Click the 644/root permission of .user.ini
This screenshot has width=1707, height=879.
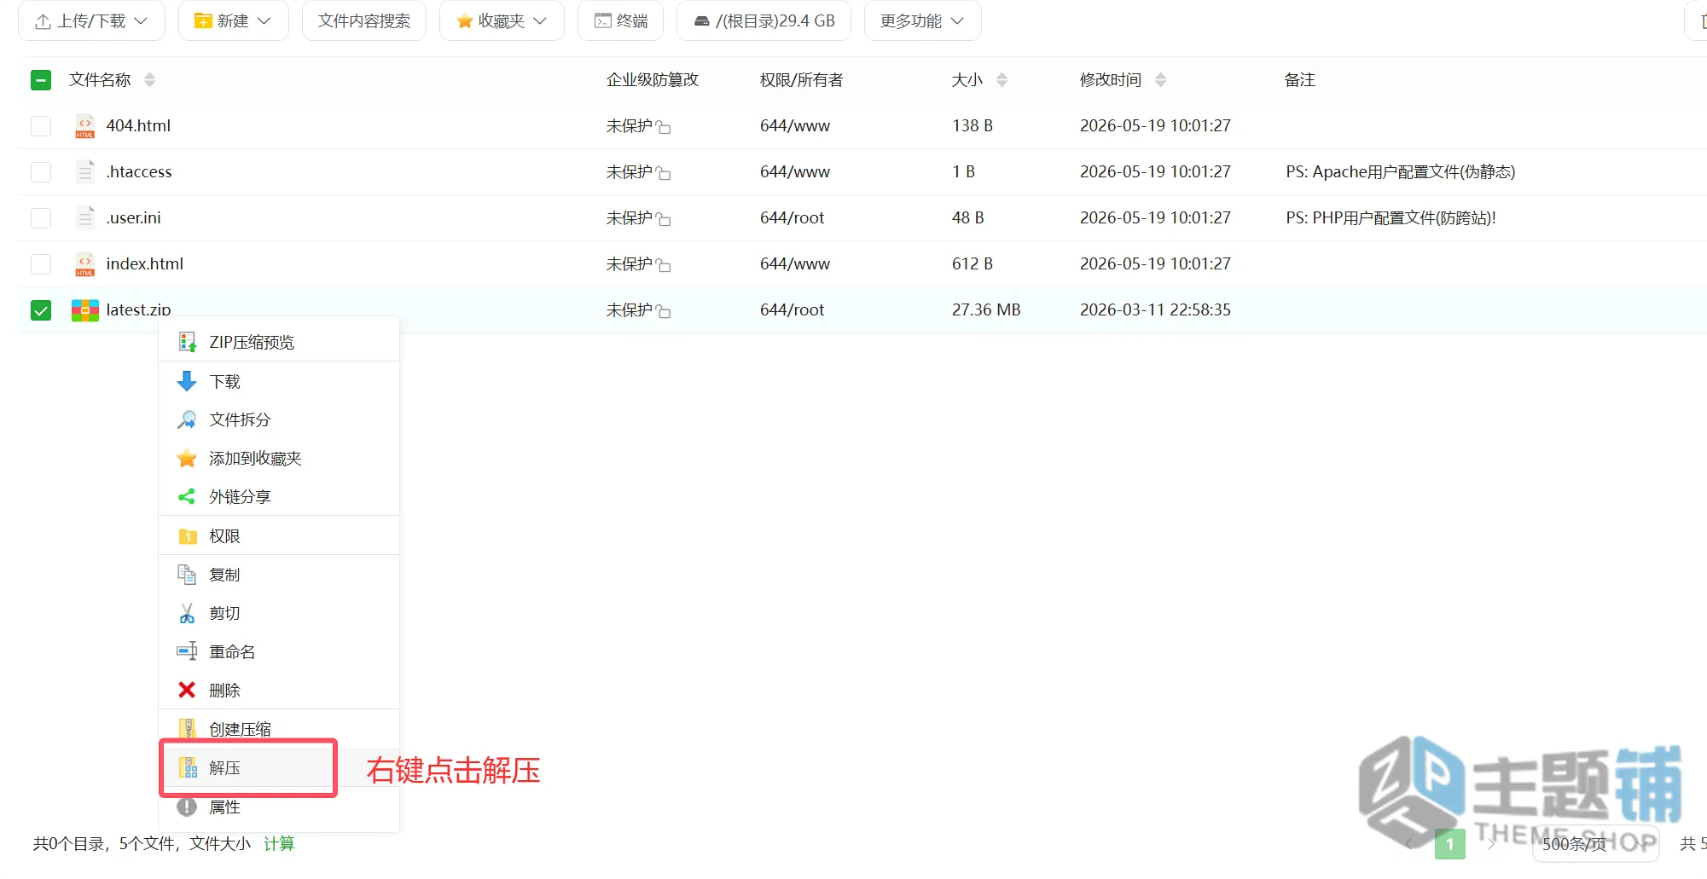(793, 217)
